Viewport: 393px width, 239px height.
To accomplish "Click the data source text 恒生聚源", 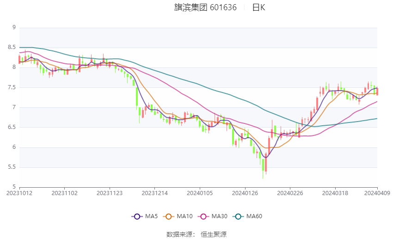I will tap(214, 234).
